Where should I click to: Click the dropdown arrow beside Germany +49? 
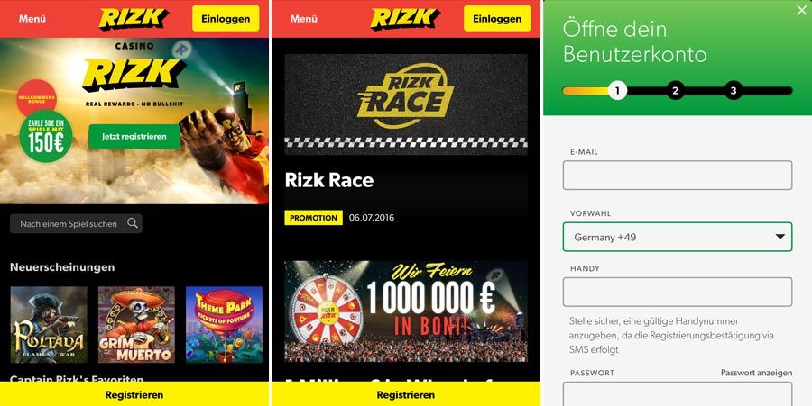(780, 237)
